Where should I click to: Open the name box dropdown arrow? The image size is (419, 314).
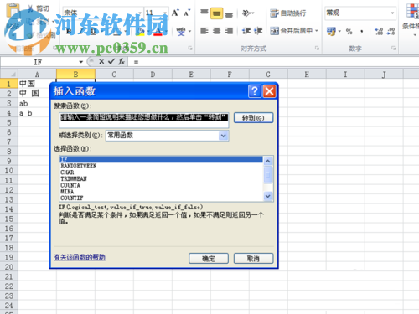coord(81,62)
